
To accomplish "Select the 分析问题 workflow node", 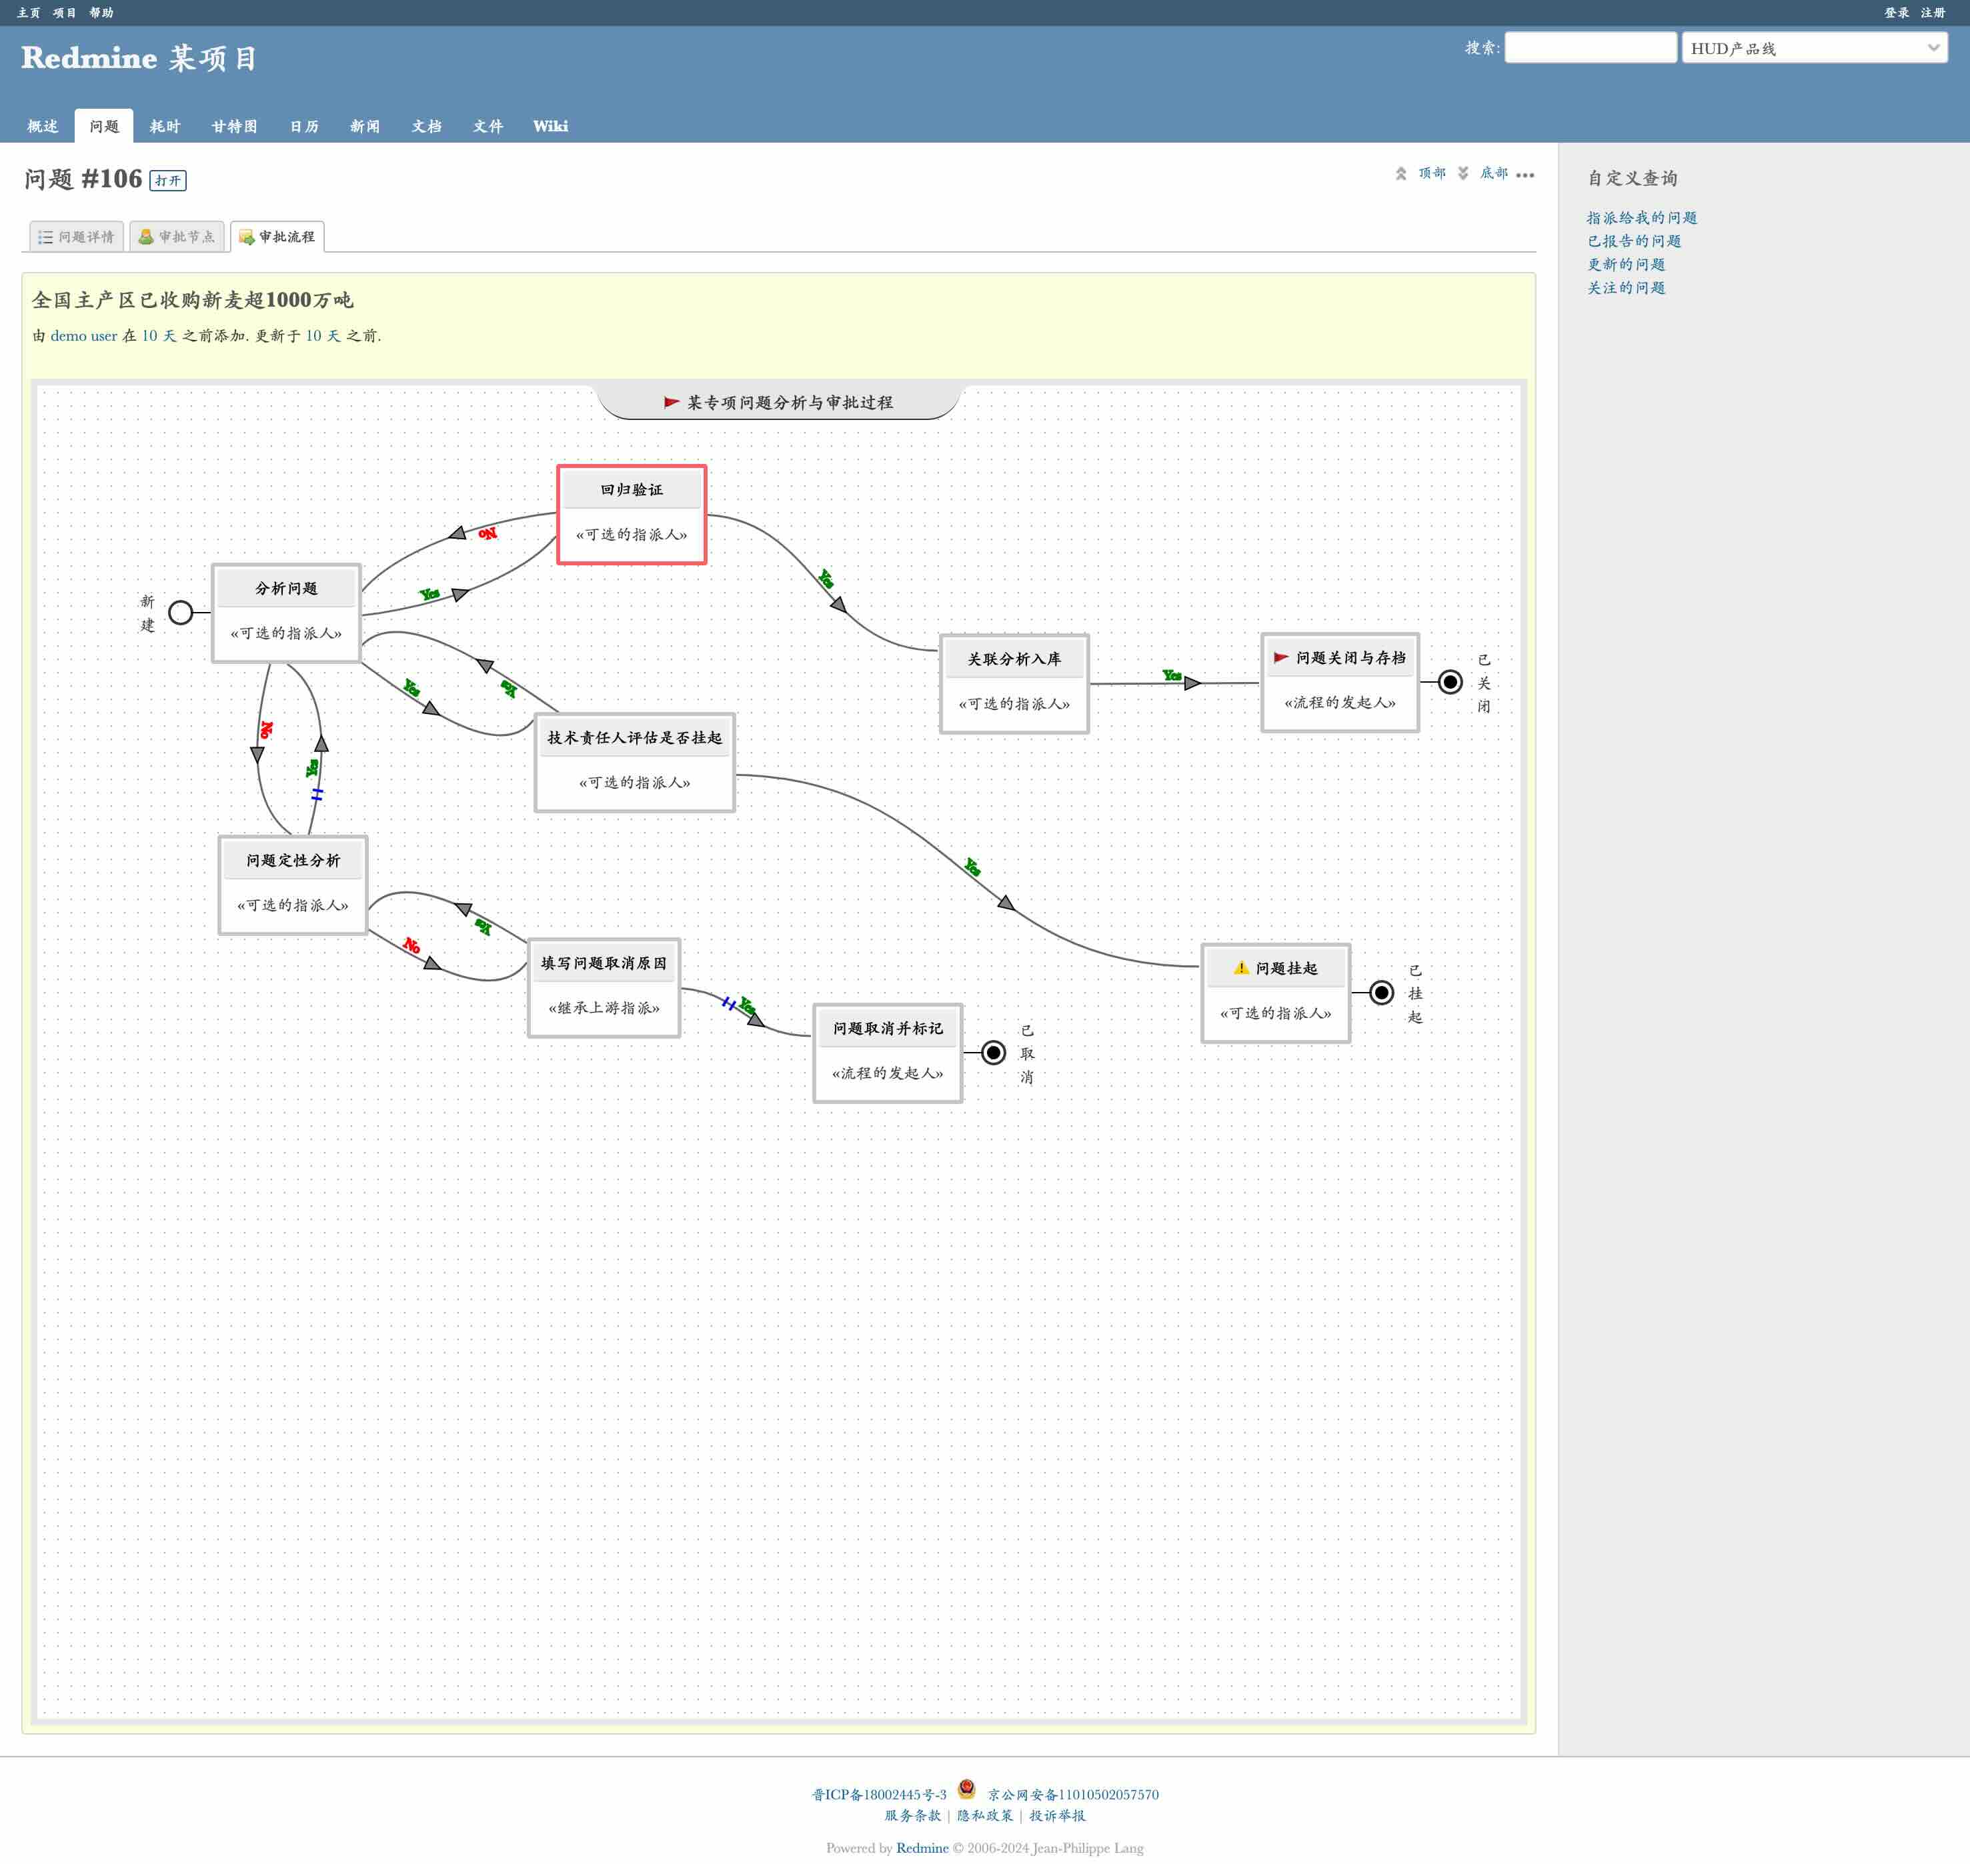I will click(286, 613).
